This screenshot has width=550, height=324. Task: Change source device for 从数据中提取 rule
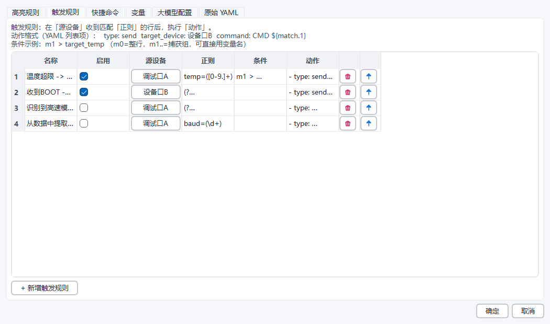tap(156, 123)
